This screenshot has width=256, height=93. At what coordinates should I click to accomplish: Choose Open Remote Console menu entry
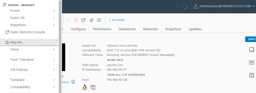[29, 32]
